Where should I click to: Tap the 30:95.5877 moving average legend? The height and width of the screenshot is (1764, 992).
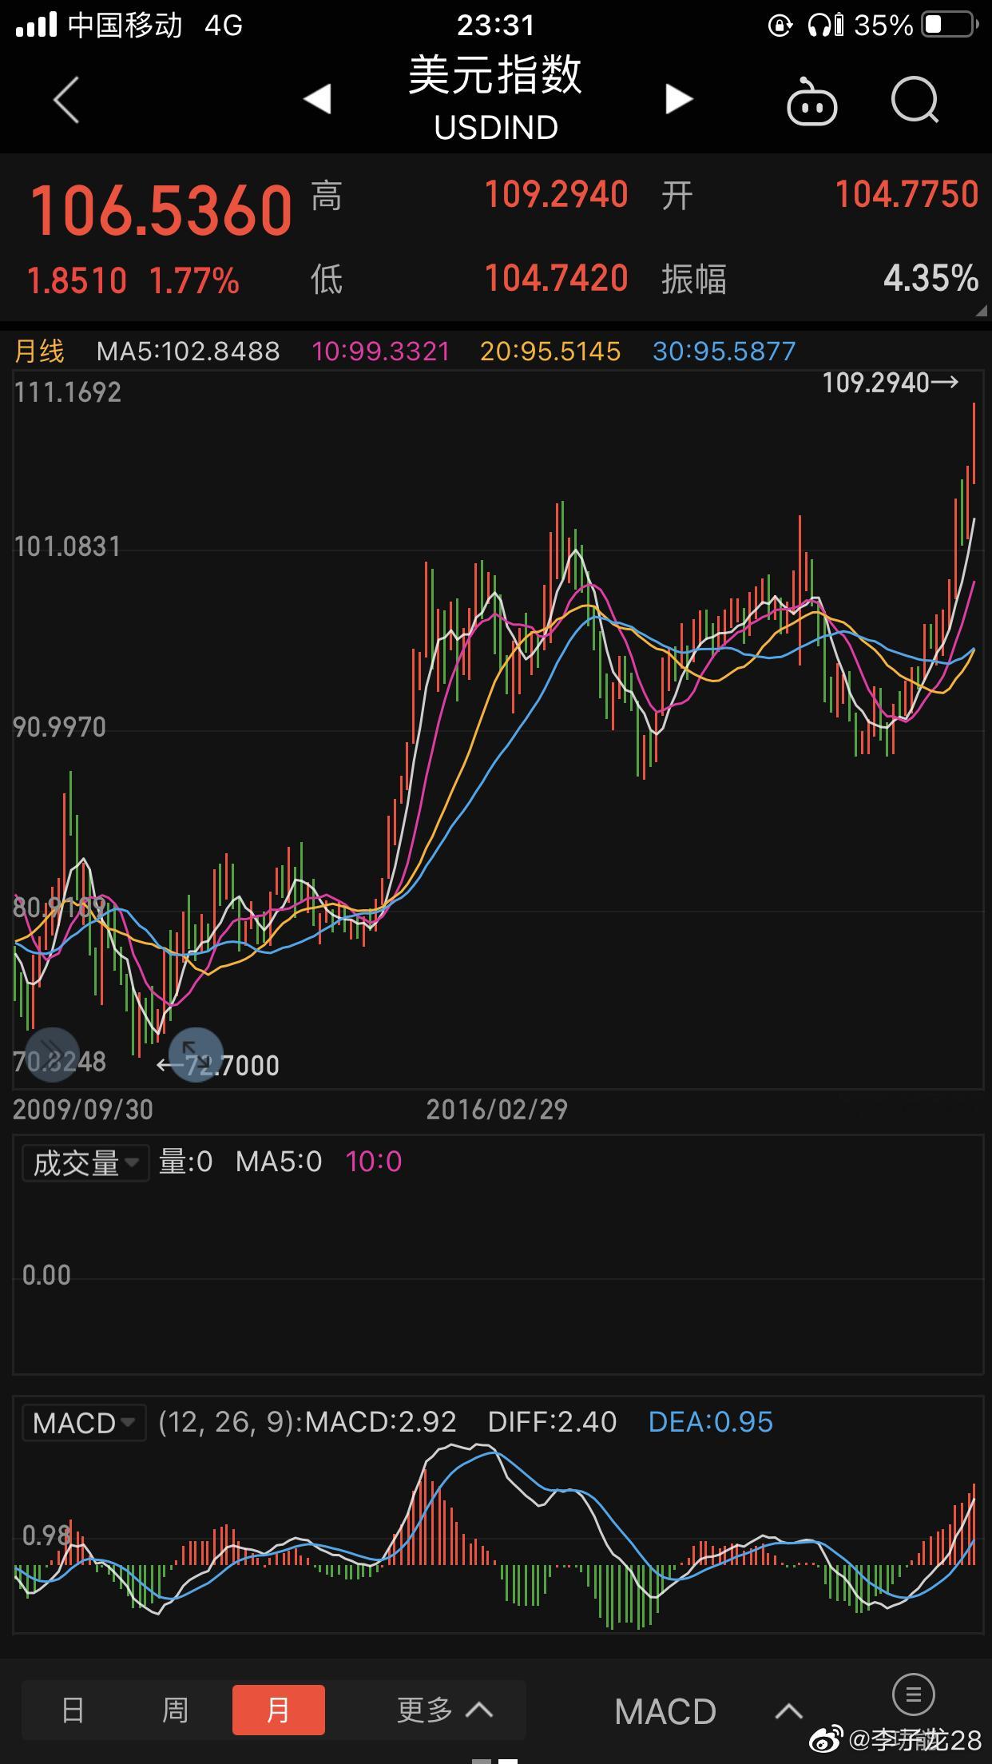pyautogui.click(x=724, y=352)
